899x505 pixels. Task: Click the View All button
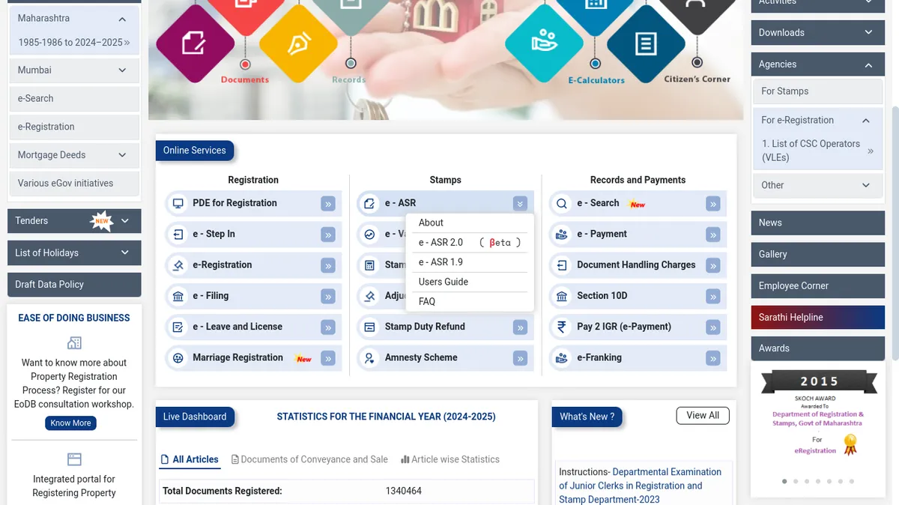pyautogui.click(x=702, y=415)
